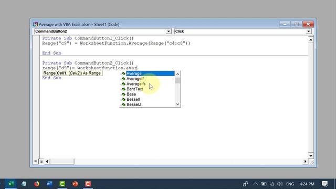Select Average in the autocomplete list

[x=150, y=73]
